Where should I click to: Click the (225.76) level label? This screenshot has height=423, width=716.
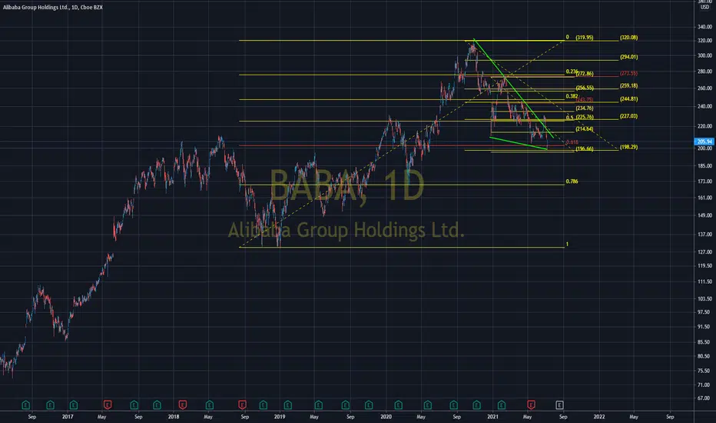click(x=585, y=117)
